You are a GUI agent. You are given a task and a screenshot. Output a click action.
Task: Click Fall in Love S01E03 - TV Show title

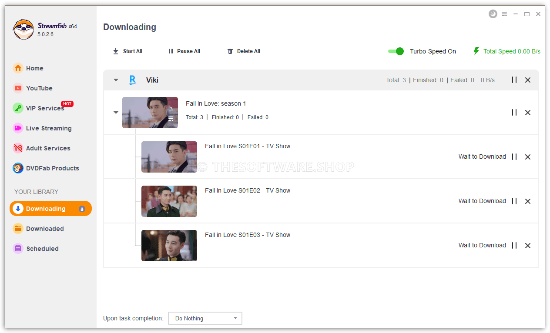pyautogui.click(x=248, y=235)
